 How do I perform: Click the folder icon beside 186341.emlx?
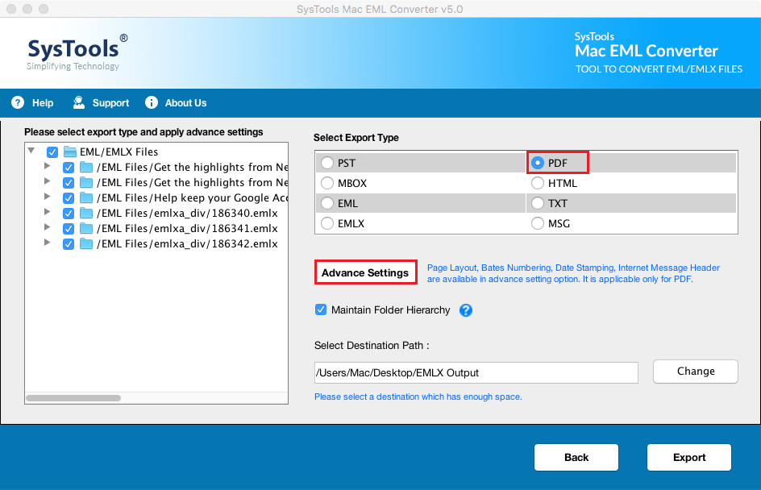coord(86,229)
